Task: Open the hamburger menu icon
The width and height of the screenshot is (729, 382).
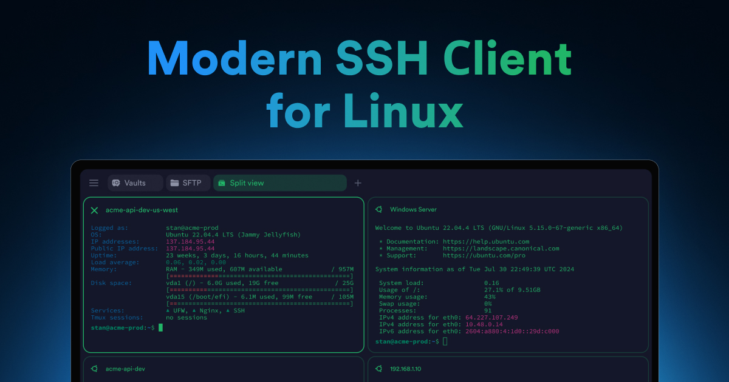Action: point(94,183)
